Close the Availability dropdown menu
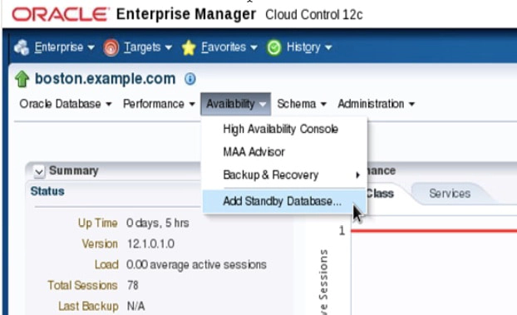Image resolution: width=517 pixels, height=315 pixels. 236,104
